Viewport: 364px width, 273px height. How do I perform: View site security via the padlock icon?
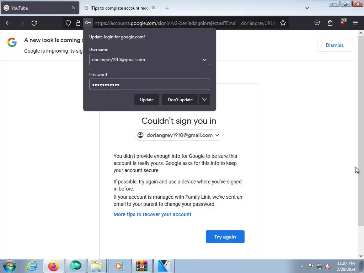[78, 23]
